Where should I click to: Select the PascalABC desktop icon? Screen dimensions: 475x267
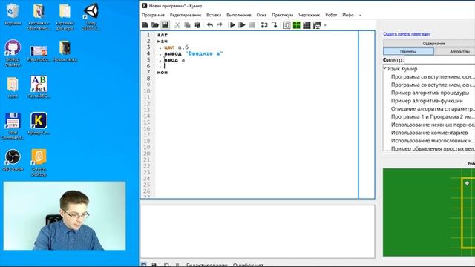pyautogui.click(x=39, y=88)
